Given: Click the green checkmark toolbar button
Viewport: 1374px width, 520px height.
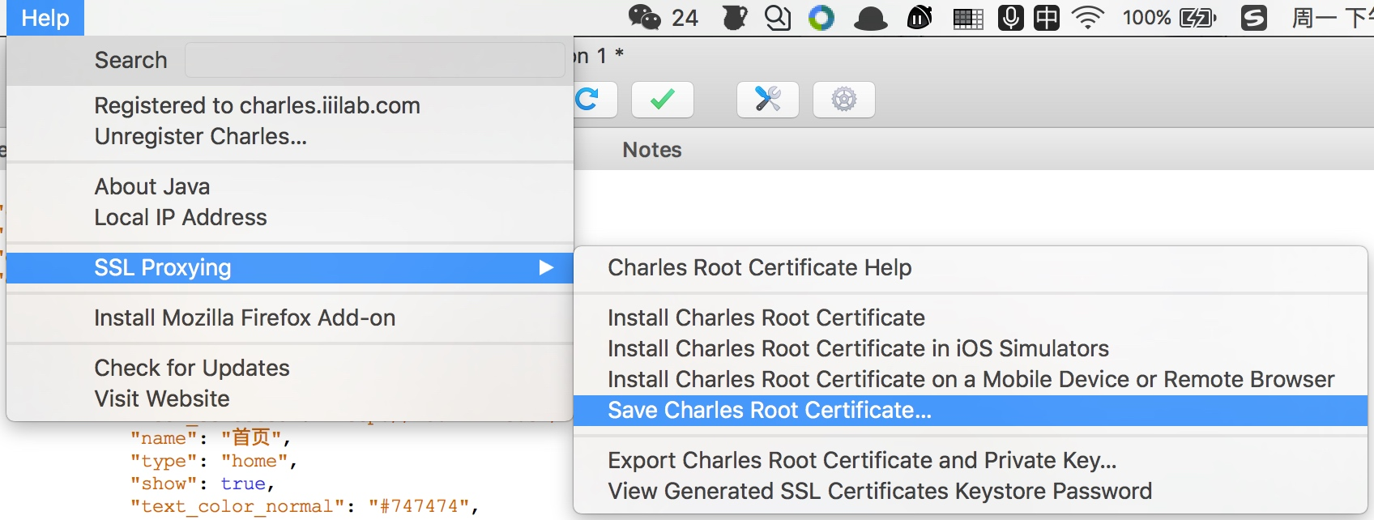Looking at the screenshot, I should pos(662,100).
